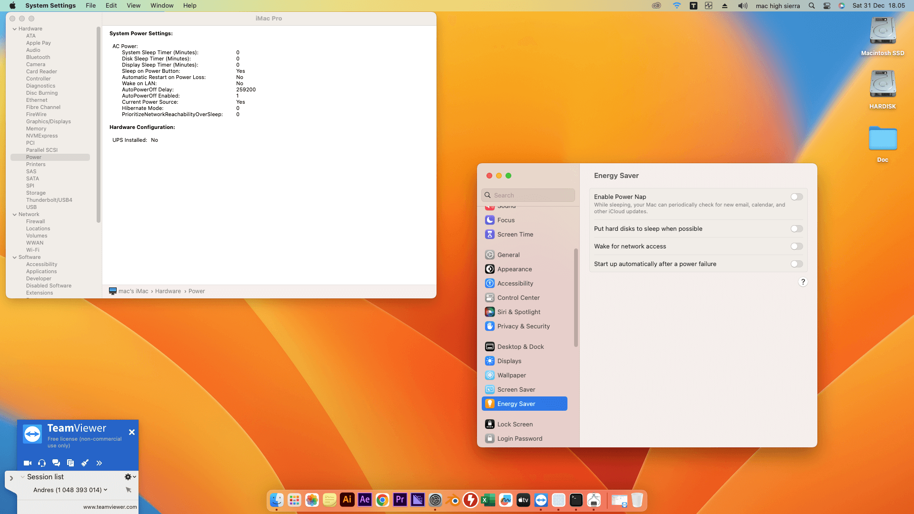914x514 pixels.
Task: Open Adobe Illustrator from the Dock
Action: (x=347, y=500)
